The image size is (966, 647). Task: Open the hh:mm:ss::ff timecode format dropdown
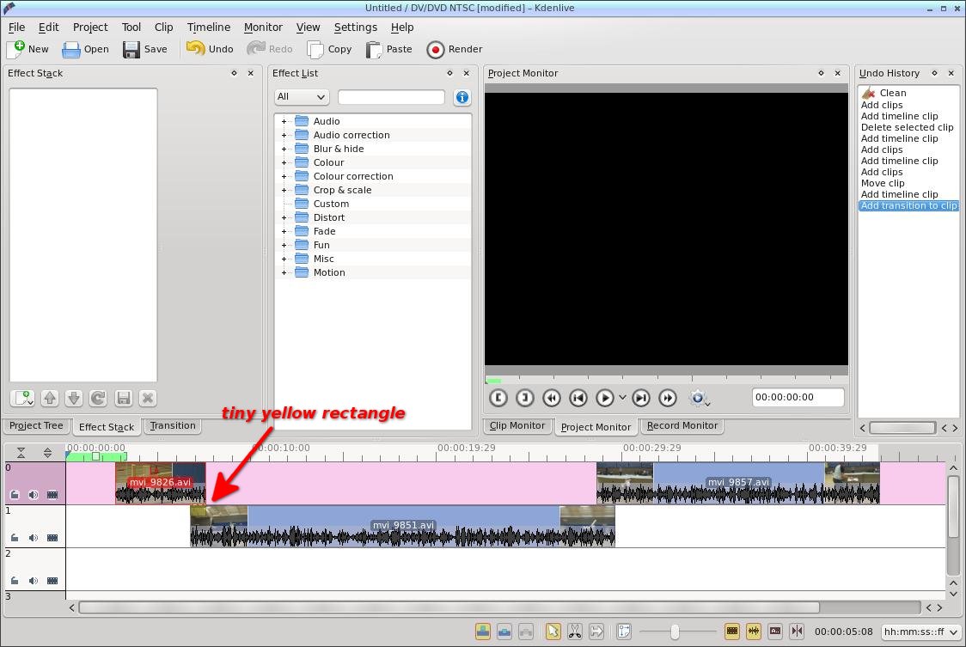coord(920,632)
